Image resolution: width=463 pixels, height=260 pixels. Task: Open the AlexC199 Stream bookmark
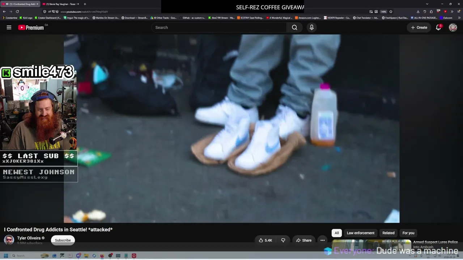click(x=221, y=18)
